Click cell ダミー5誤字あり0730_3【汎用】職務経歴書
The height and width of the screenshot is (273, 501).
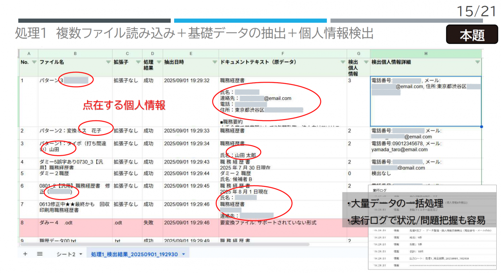75,164
